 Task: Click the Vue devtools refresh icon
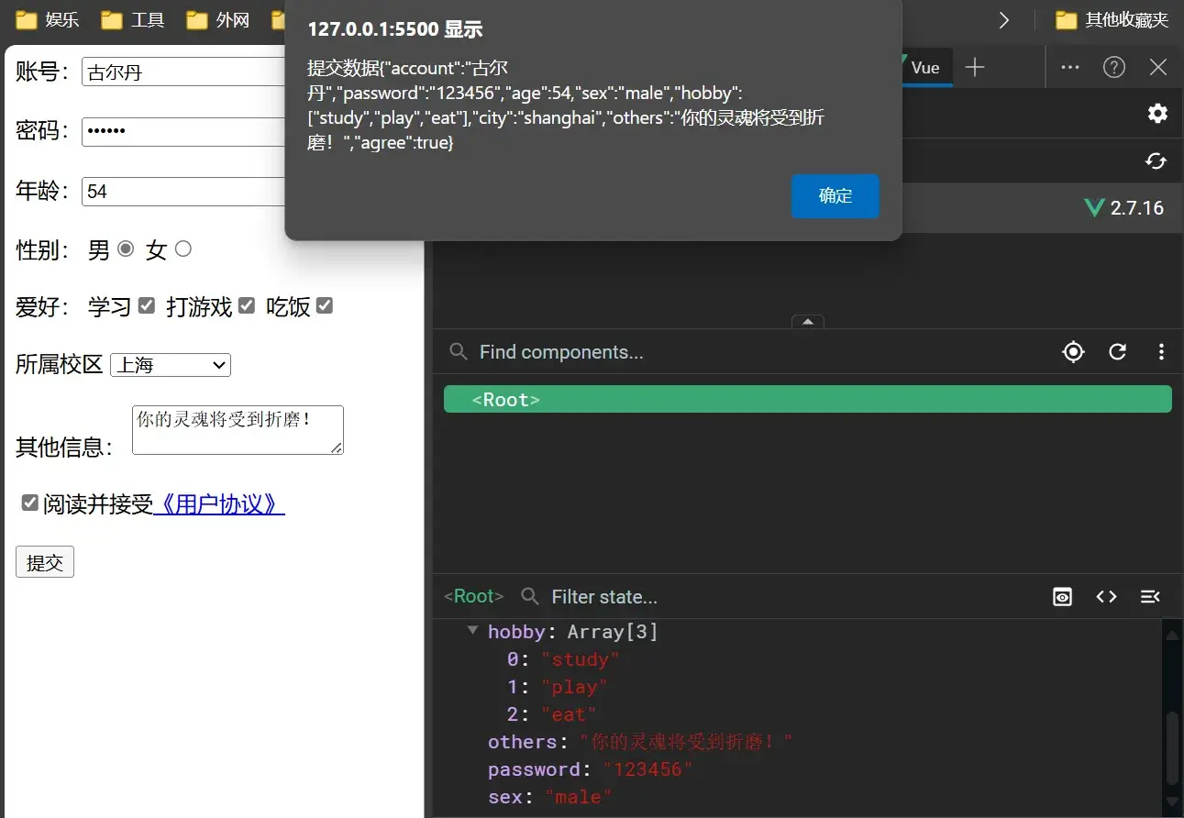coord(1156,161)
